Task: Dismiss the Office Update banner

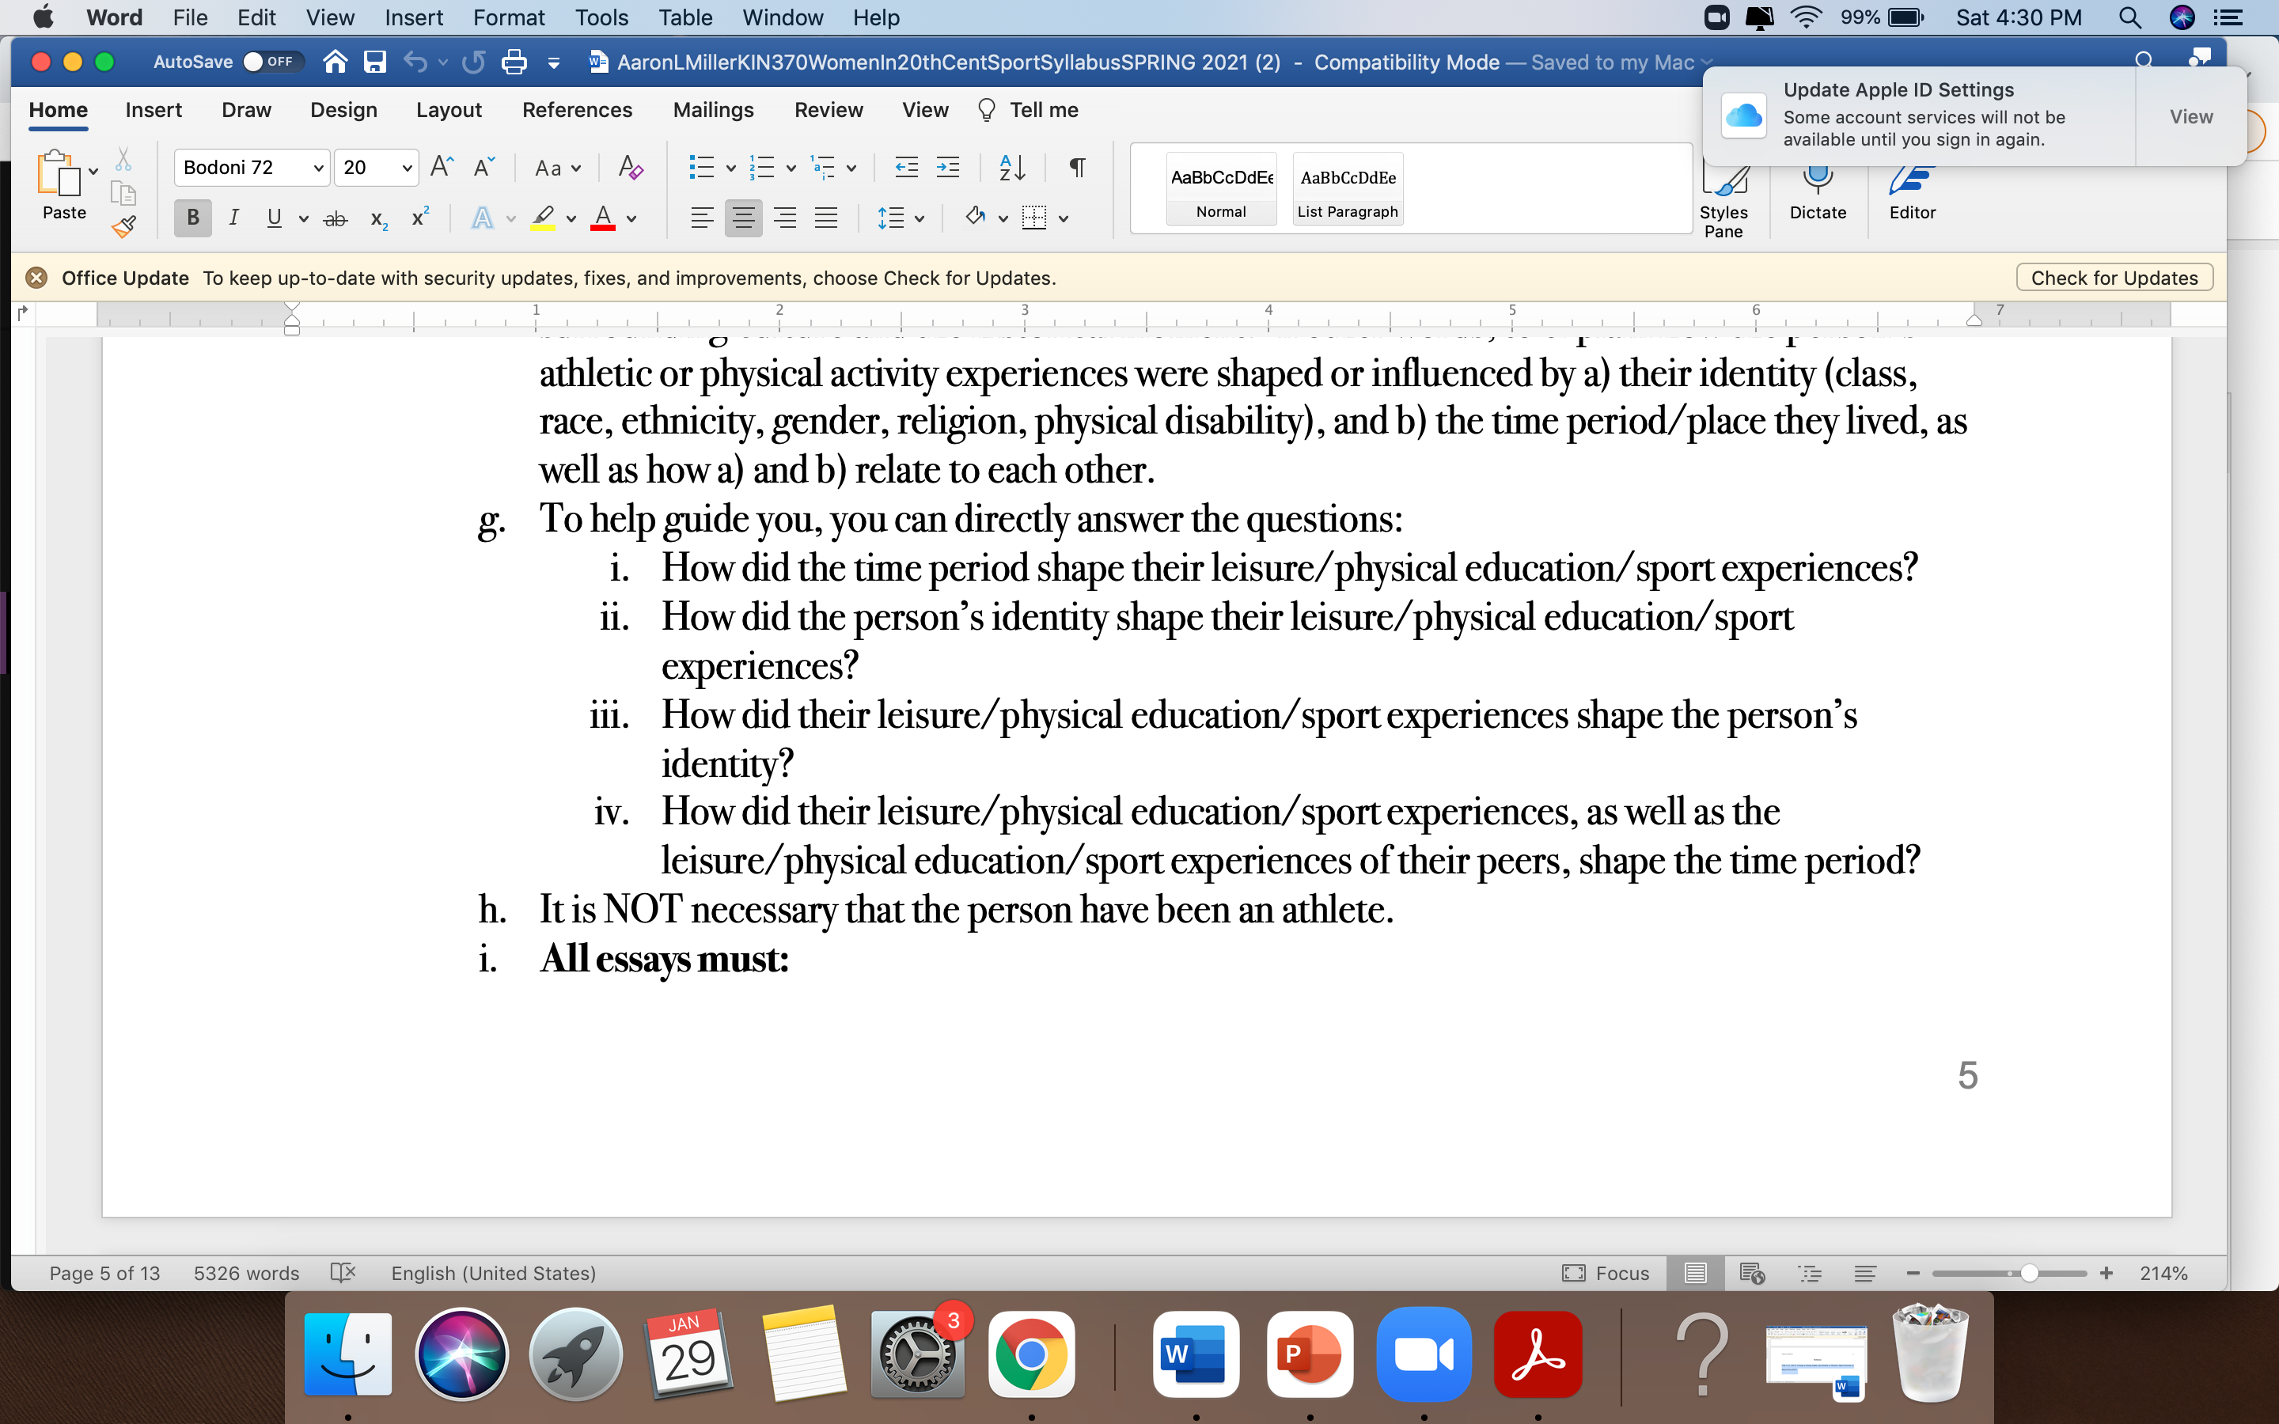Action: (x=36, y=278)
